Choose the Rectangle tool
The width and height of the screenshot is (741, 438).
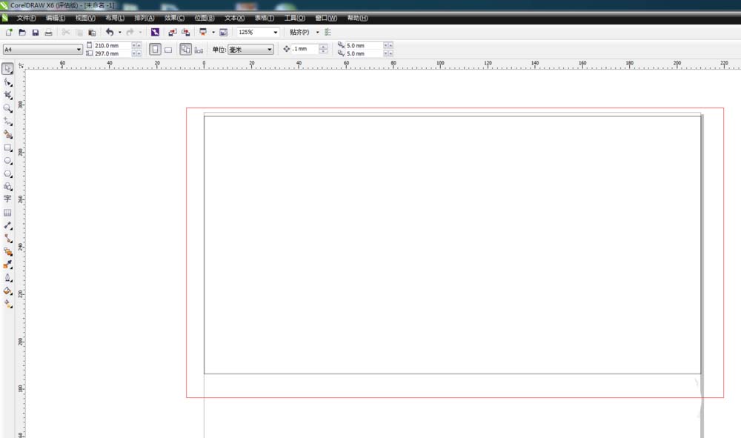[7, 147]
